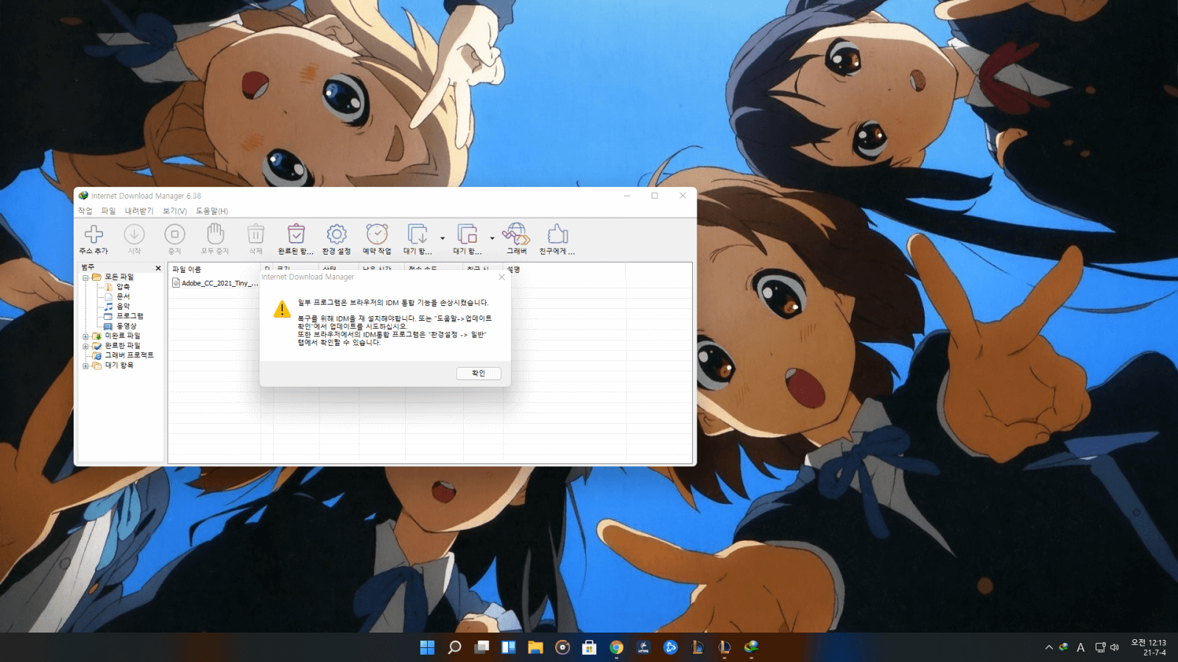1178x662 pixels.
Task: Open dropdown arrow beside start queue icon
Action: tap(442, 238)
